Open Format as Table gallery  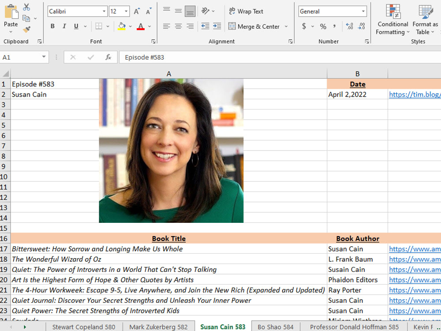coord(425,20)
